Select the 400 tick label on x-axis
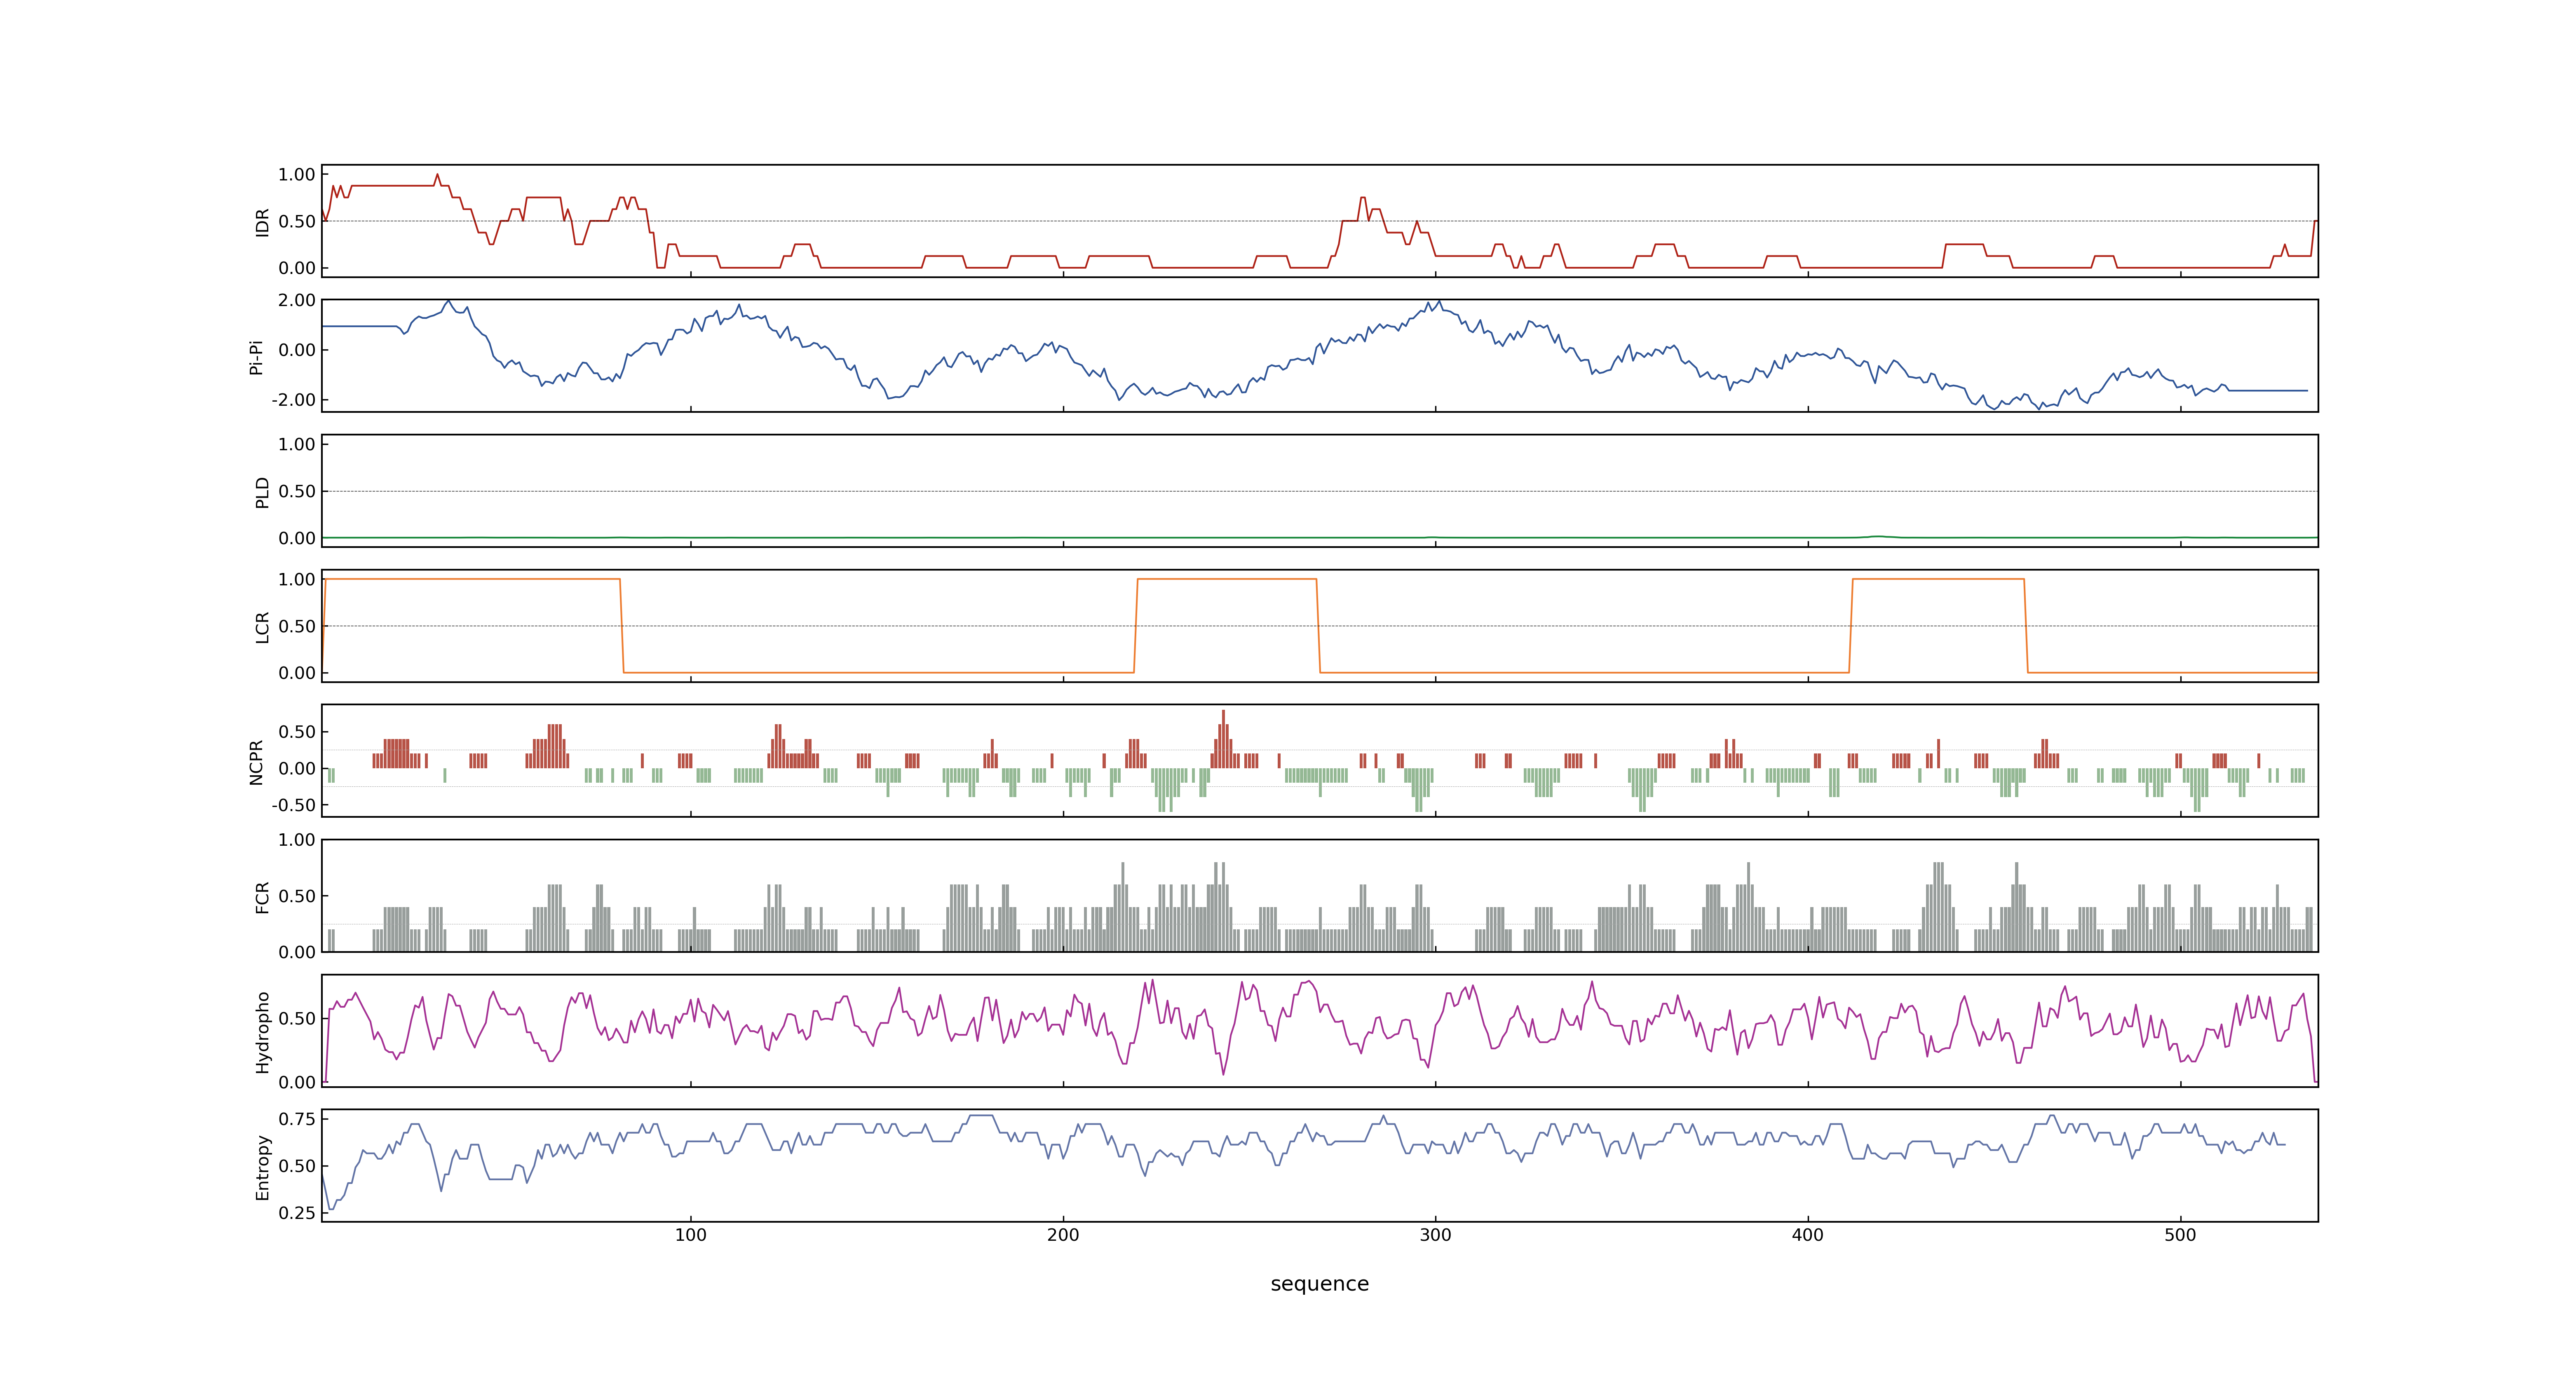The height and width of the screenshot is (1373, 2576). pyautogui.click(x=1808, y=1235)
